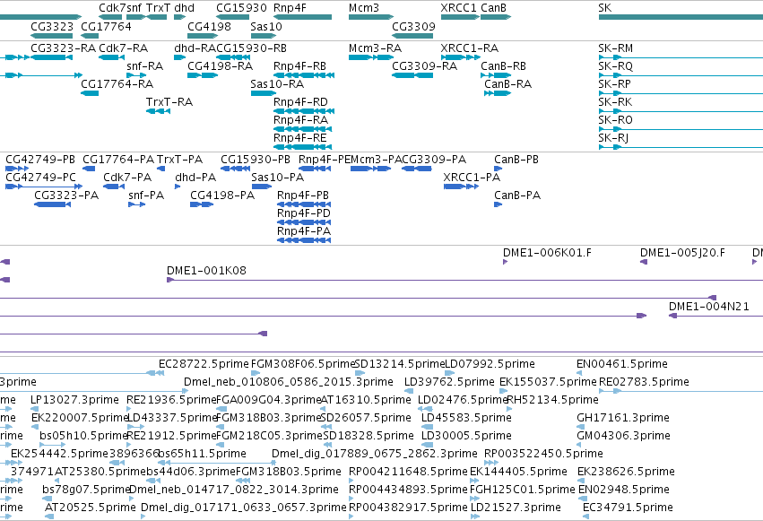Screen dimensions: 763x521
Task: Select protein CG4198-PA
Action: pyautogui.click(x=202, y=204)
